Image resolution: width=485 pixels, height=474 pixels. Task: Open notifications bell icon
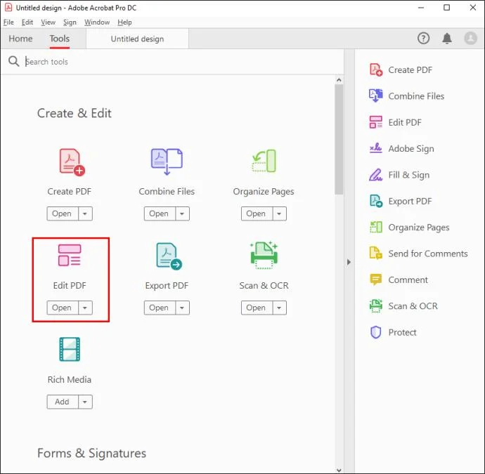click(447, 39)
